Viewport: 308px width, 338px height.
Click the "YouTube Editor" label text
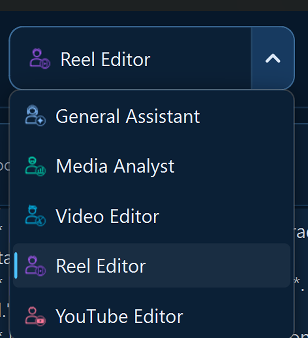click(x=119, y=316)
